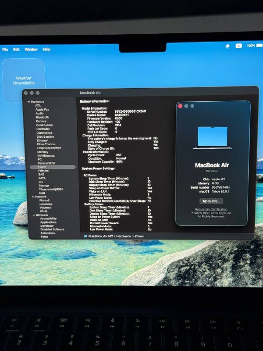Select Memory in the sidebar
263x351 pixels.
[x=43, y=152]
